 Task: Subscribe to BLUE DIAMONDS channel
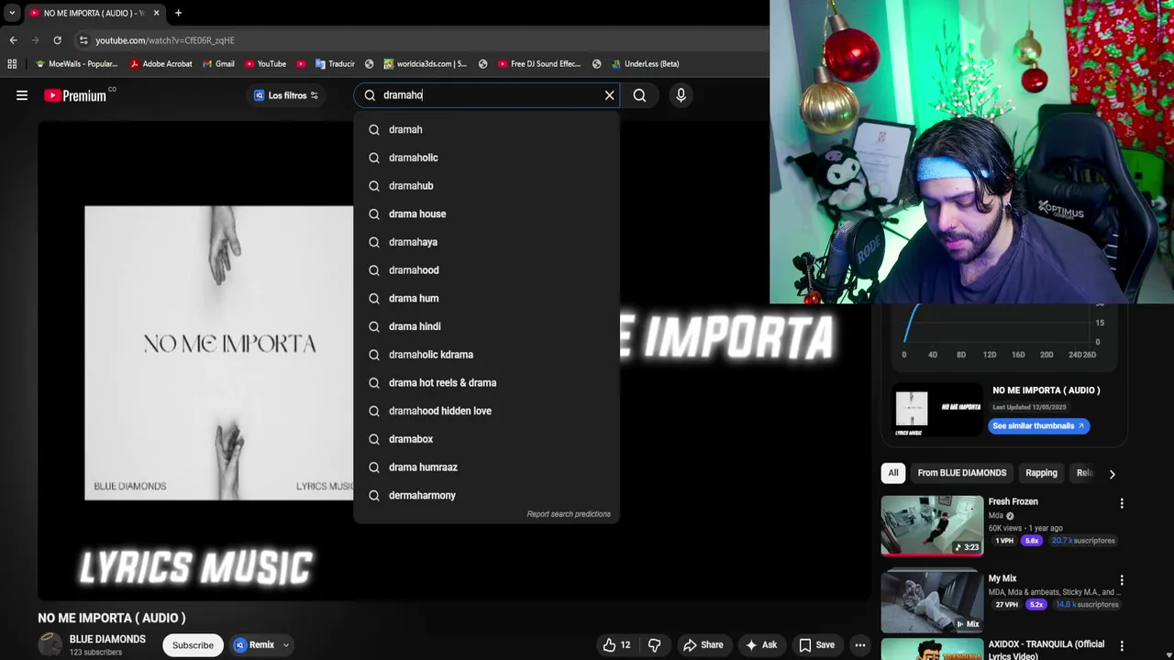(x=193, y=645)
